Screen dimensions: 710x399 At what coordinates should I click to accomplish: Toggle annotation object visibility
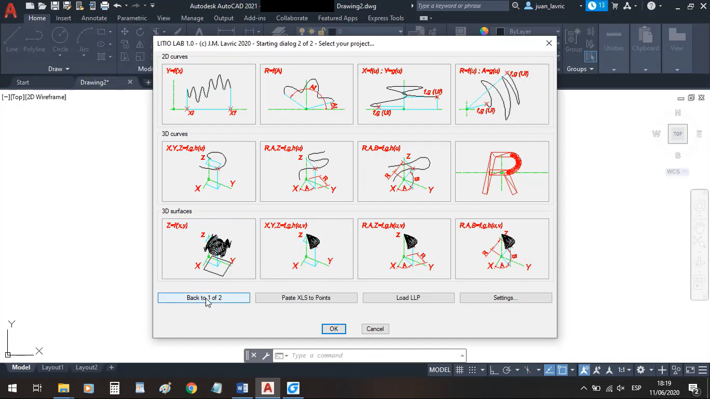[584, 370]
